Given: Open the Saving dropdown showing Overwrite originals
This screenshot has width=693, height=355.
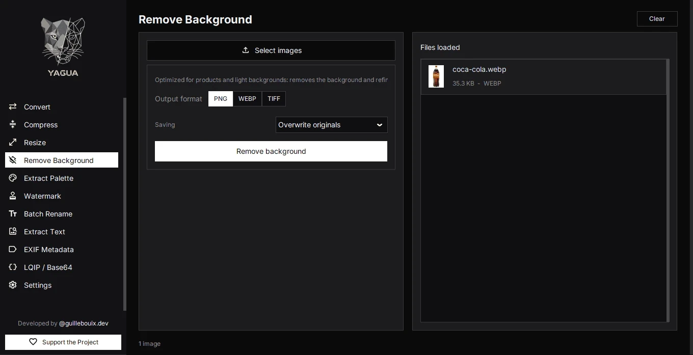Looking at the screenshot, I should (x=331, y=125).
